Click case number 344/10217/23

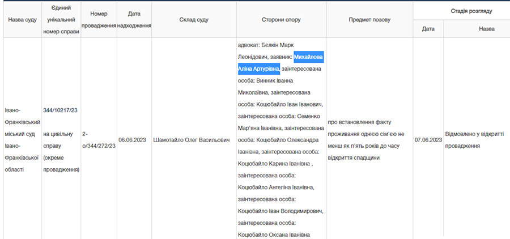60,109
